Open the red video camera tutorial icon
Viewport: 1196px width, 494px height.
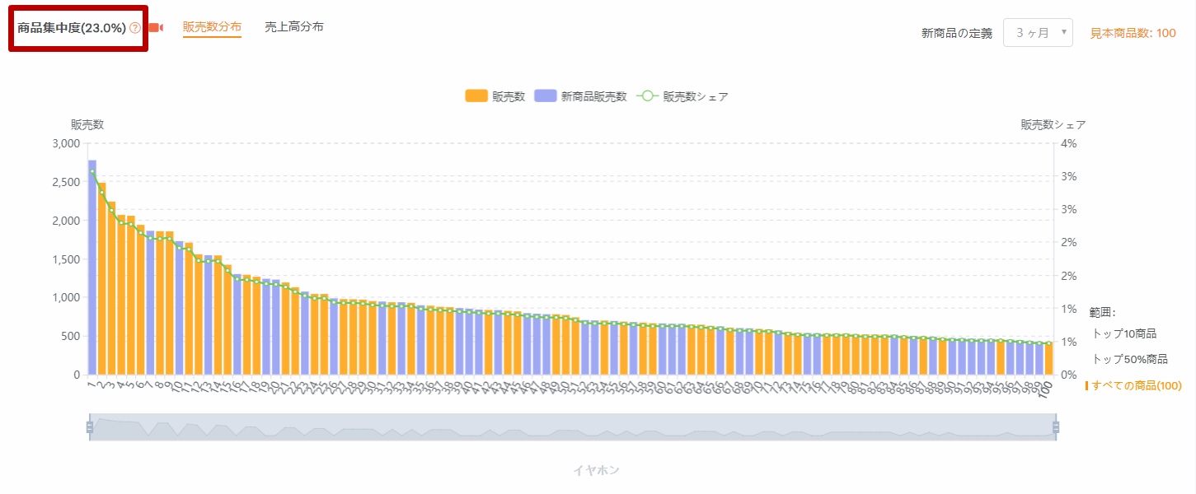pos(156,28)
